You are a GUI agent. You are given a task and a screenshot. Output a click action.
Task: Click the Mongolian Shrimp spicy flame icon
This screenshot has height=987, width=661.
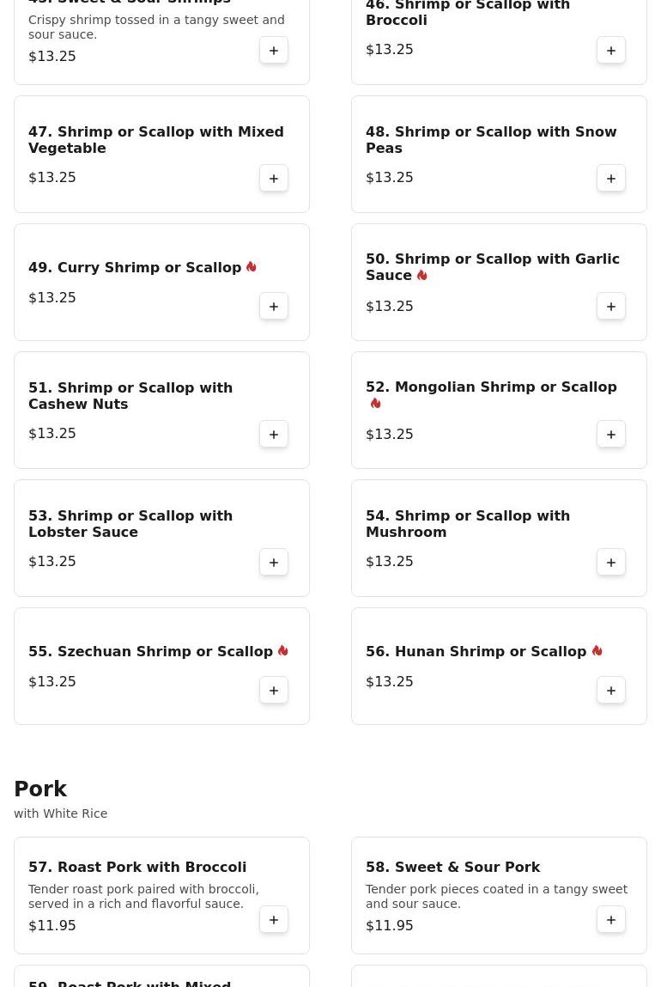click(376, 404)
